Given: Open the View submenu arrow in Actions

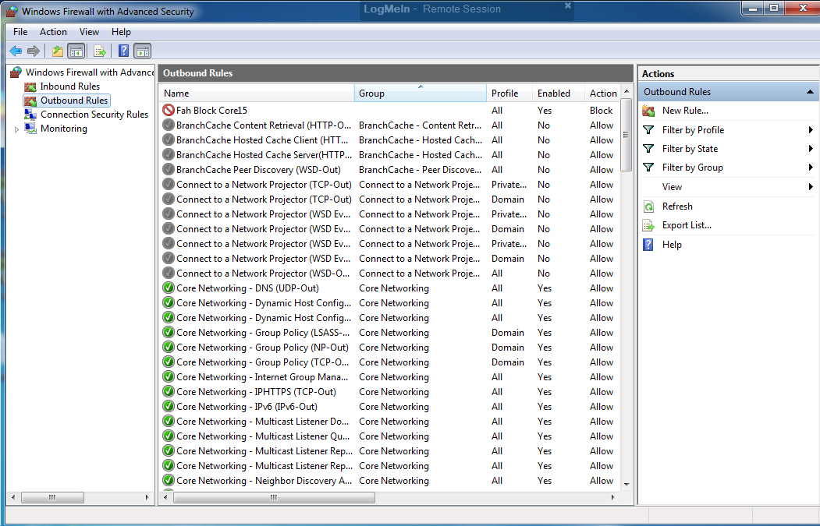Looking at the screenshot, I should 811,186.
